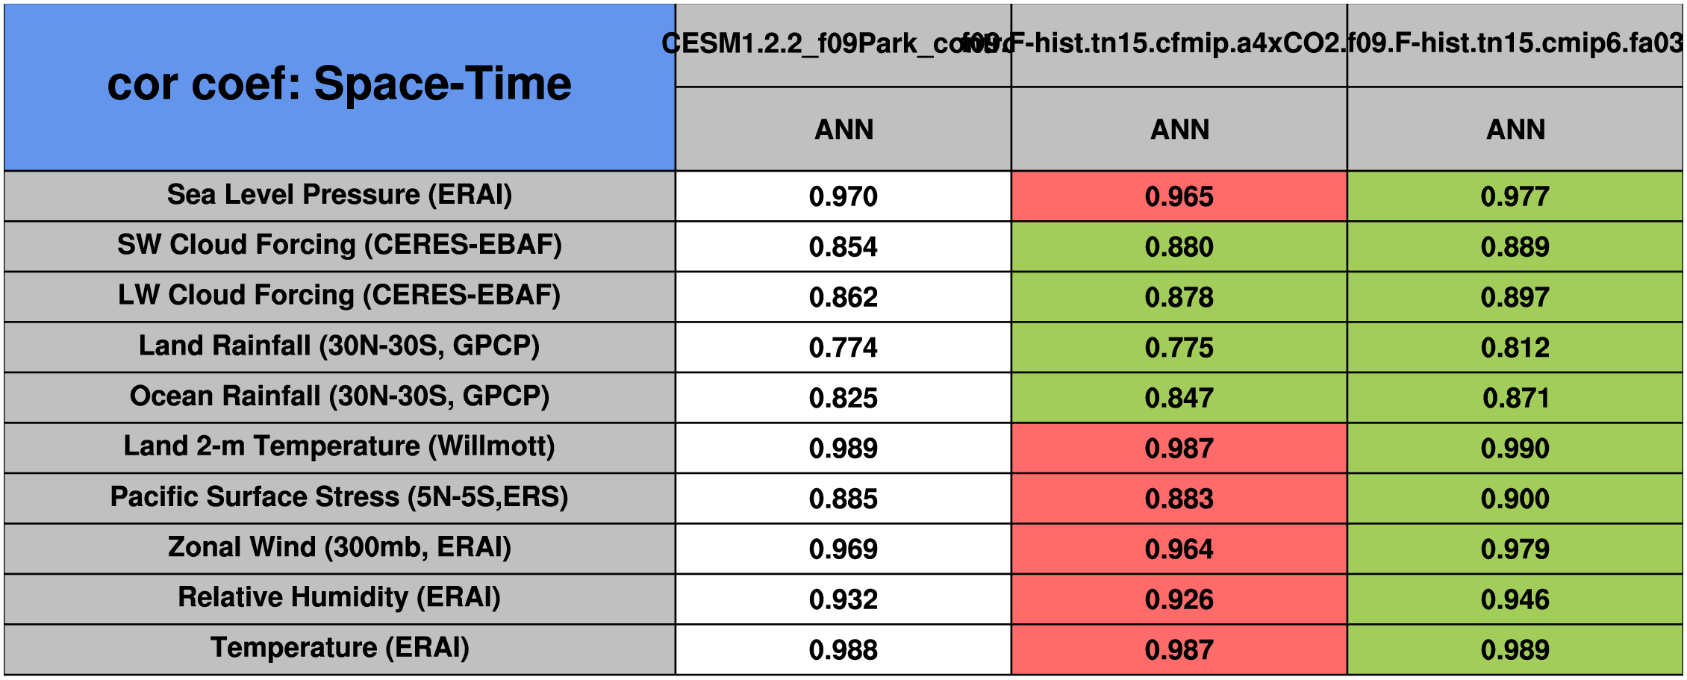Image resolution: width=1687 pixels, height=680 pixels.
Task: Select the red cell with value 0.883
Action: [x=1179, y=499]
